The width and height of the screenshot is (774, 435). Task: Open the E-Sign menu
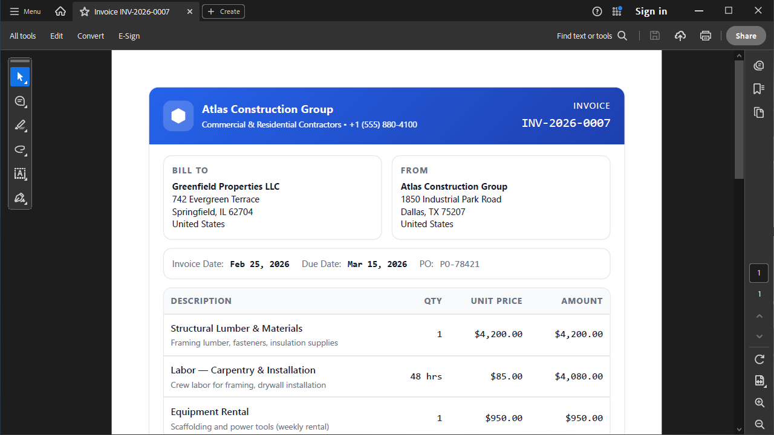tap(129, 36)
